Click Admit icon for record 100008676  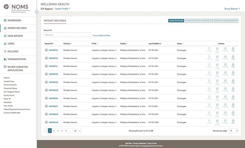click(233, 105)
